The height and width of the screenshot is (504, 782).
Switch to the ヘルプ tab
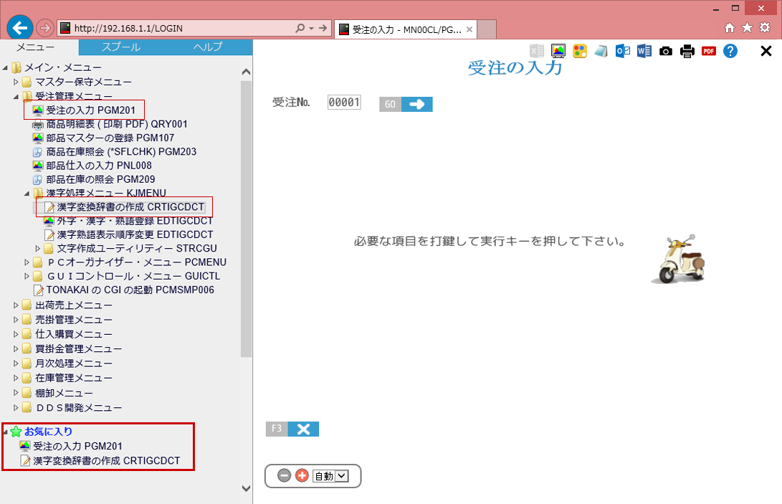point(208,47)
